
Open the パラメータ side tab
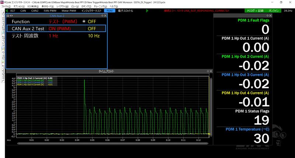pyautogui.click(x=3, y=57)
